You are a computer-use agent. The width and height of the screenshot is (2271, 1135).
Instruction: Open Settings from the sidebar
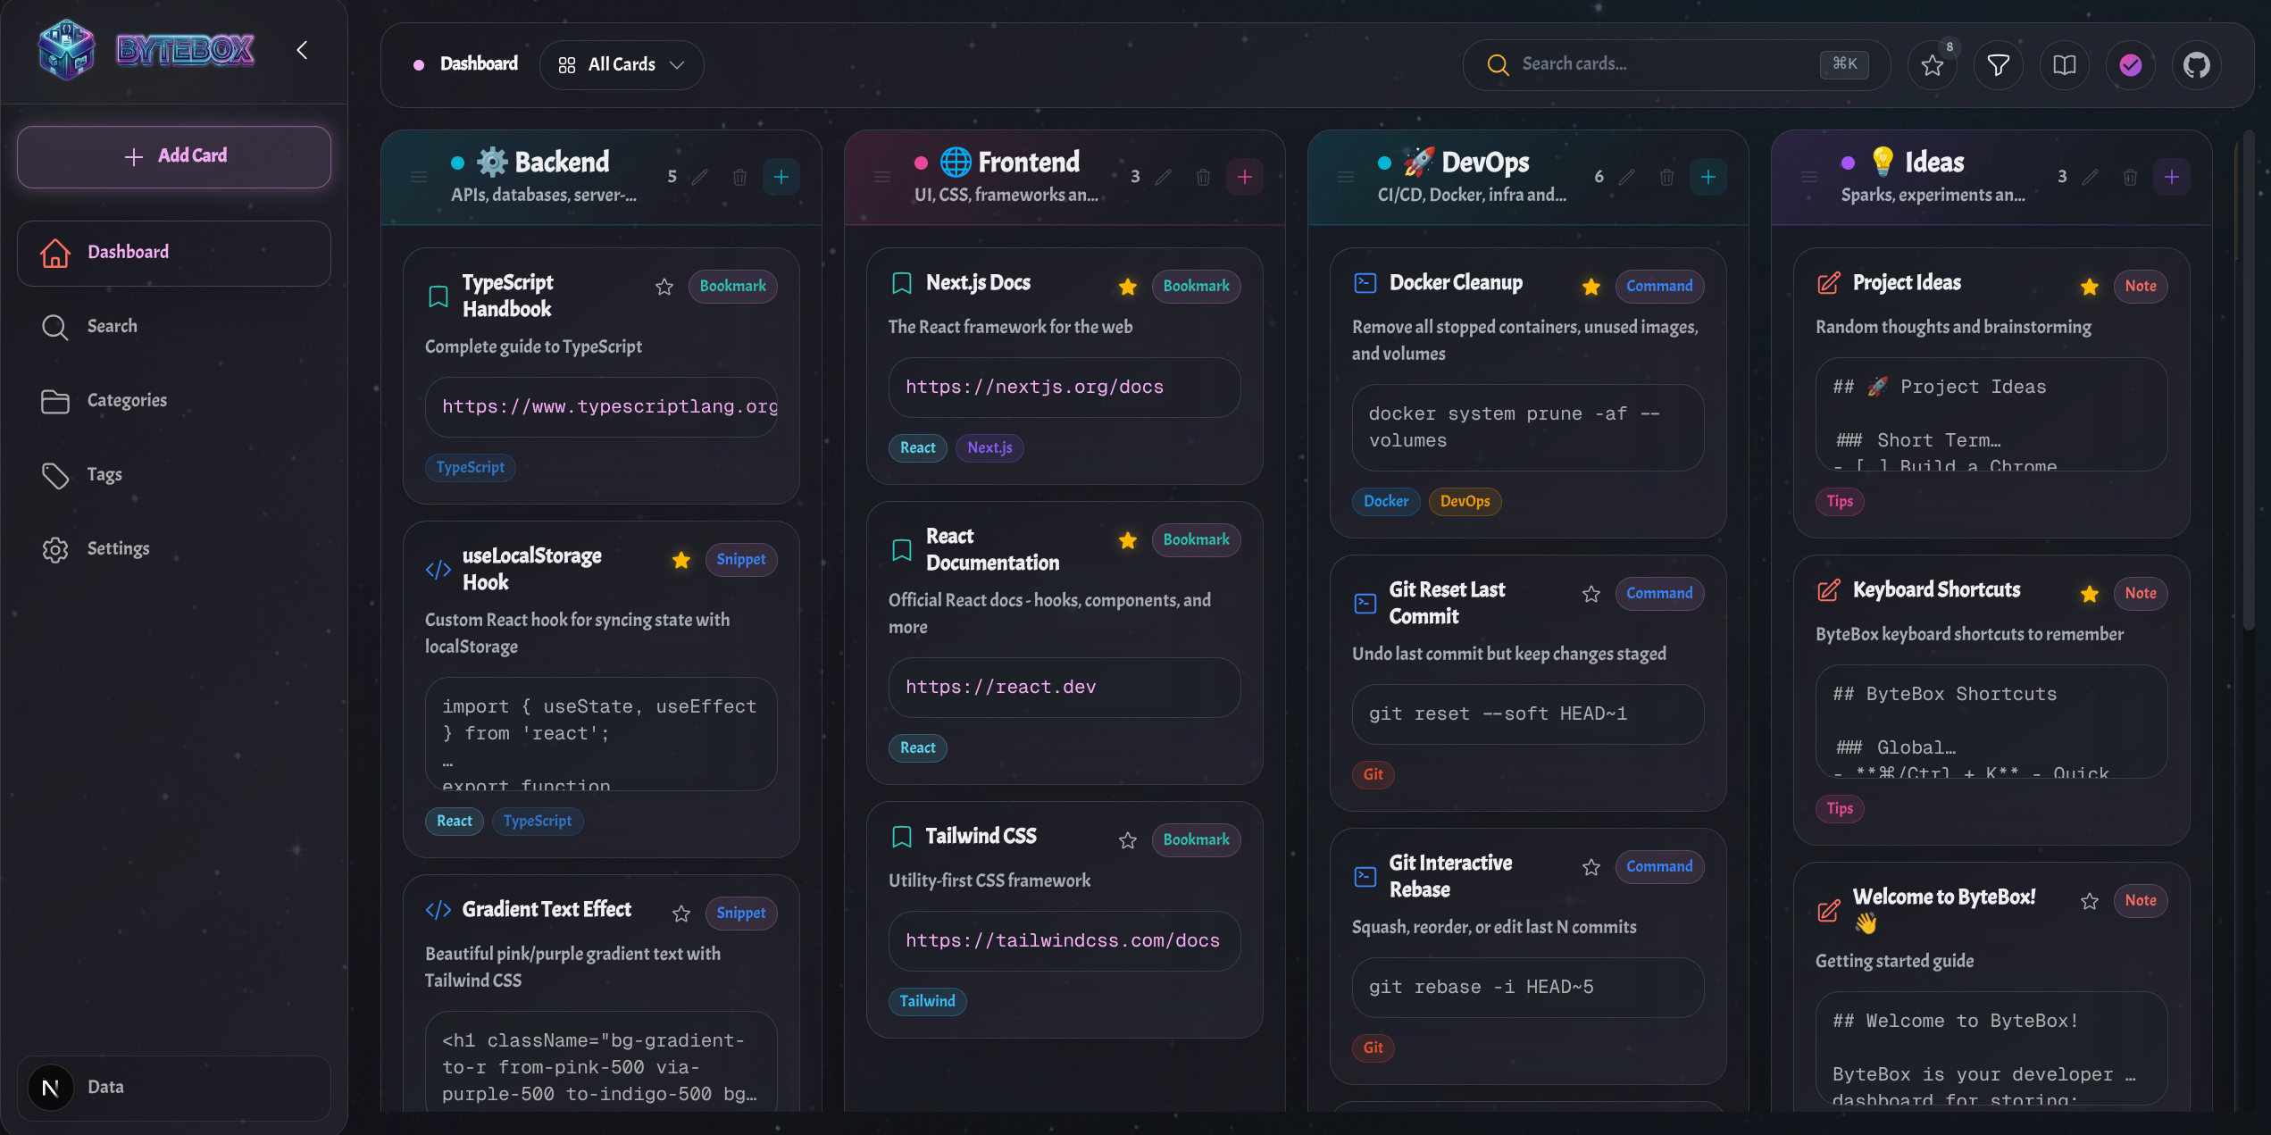point(118,548)
